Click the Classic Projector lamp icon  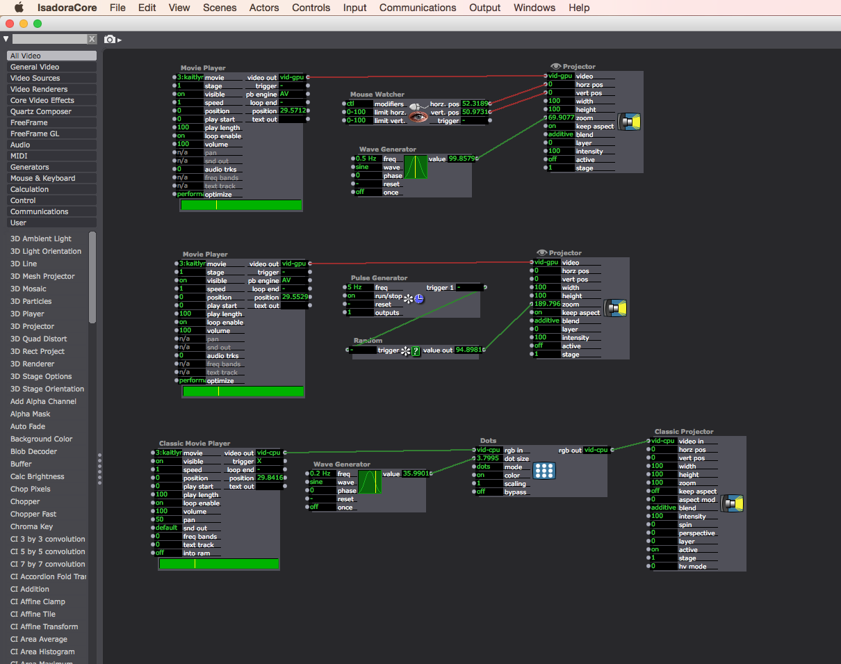[x=732, y=503]
